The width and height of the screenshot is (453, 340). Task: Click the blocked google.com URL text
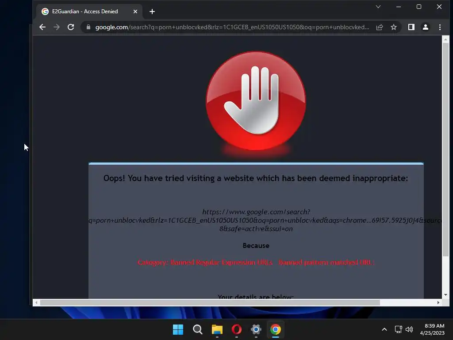(265, 220)
